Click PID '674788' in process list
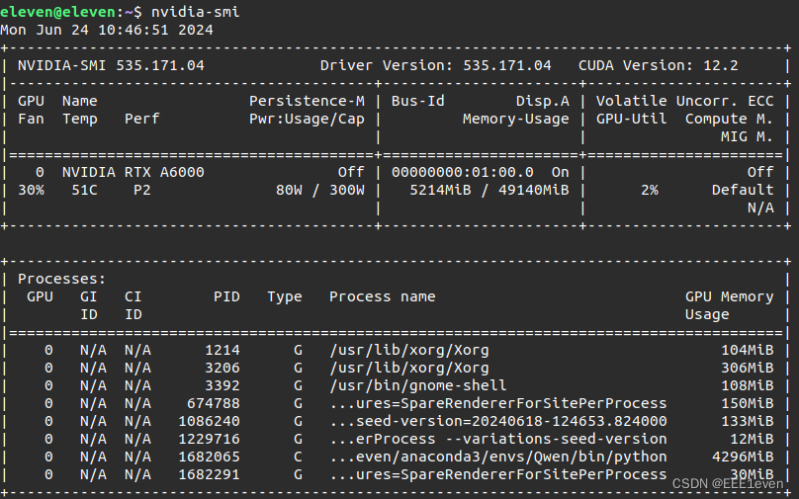 click(213, 403)
